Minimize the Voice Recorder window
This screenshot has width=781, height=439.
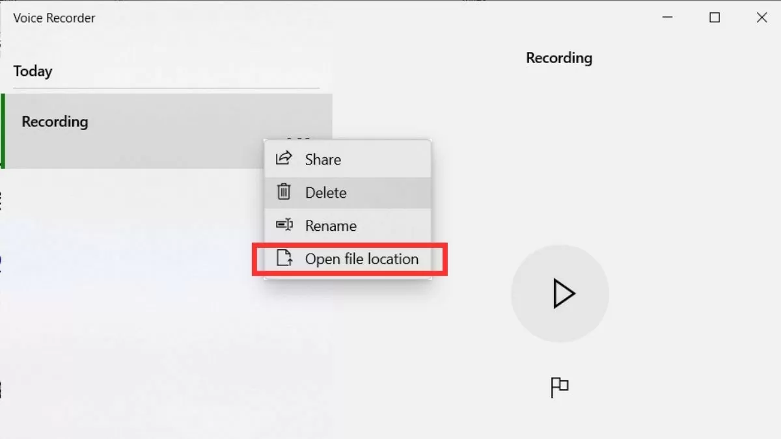click(667, 18)
